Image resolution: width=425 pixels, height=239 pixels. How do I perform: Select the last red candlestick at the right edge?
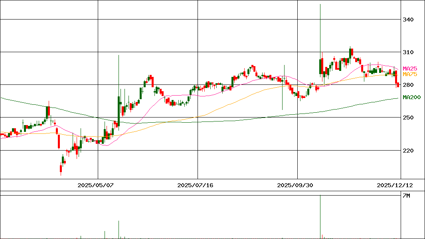(397, 84)
